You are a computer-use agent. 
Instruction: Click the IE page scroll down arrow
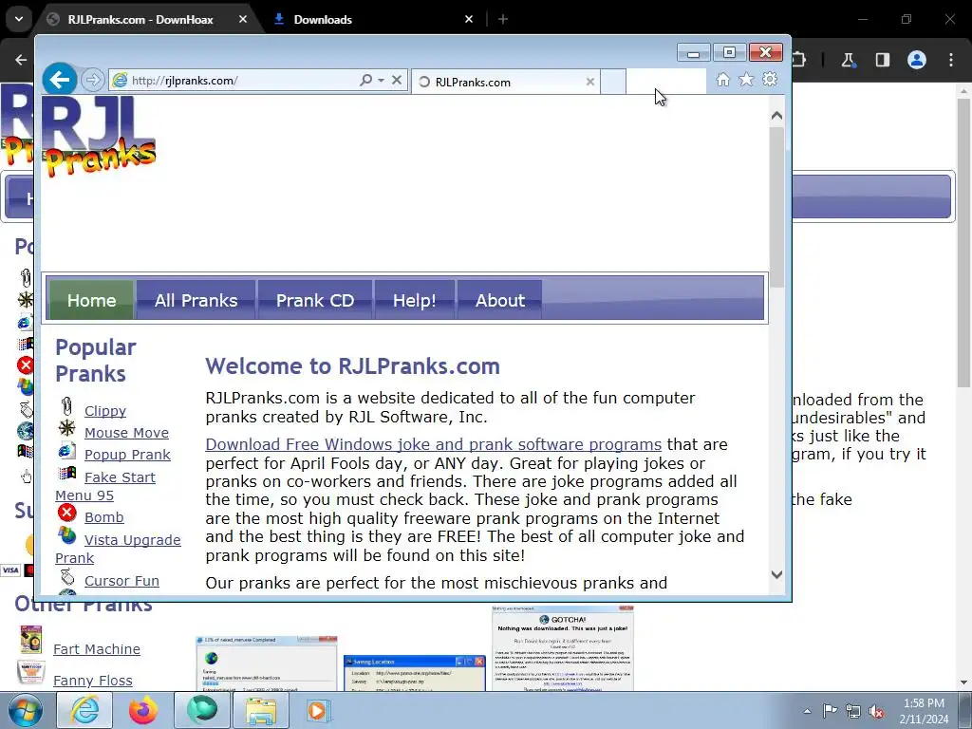click(776, 574)
